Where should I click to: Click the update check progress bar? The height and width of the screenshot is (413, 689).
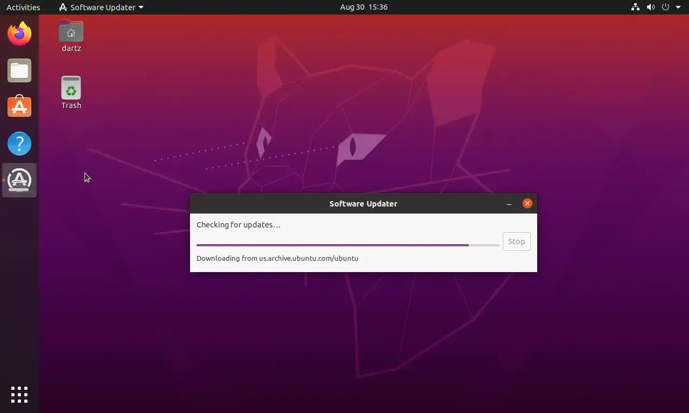pyautogui.click(x=348, y=245)
